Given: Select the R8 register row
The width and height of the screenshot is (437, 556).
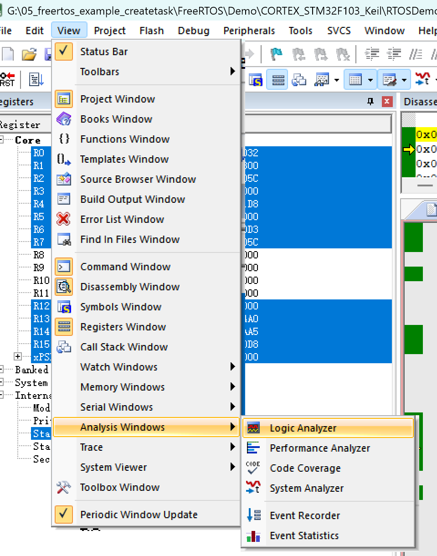Looking at the screenshot, I should (38, 255).
